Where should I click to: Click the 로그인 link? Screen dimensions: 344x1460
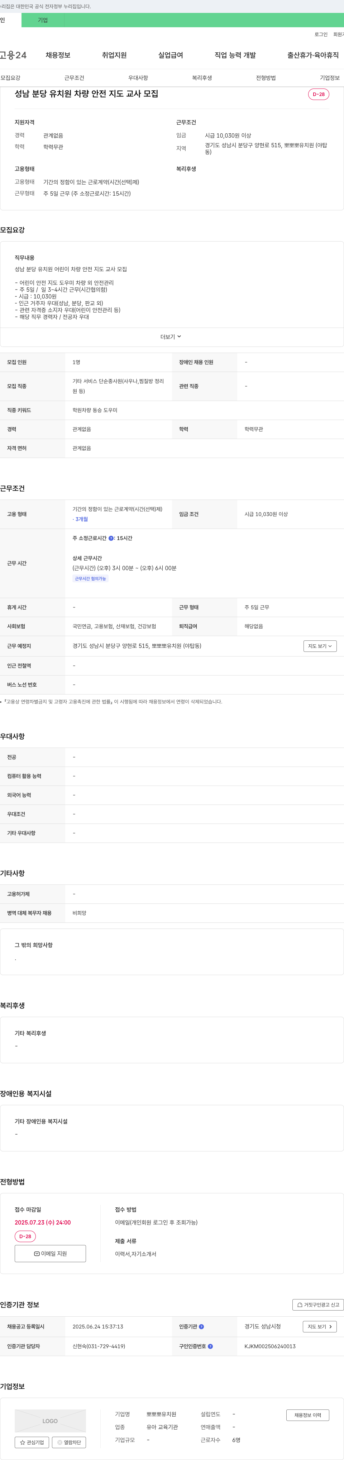[x=321, y=34]
